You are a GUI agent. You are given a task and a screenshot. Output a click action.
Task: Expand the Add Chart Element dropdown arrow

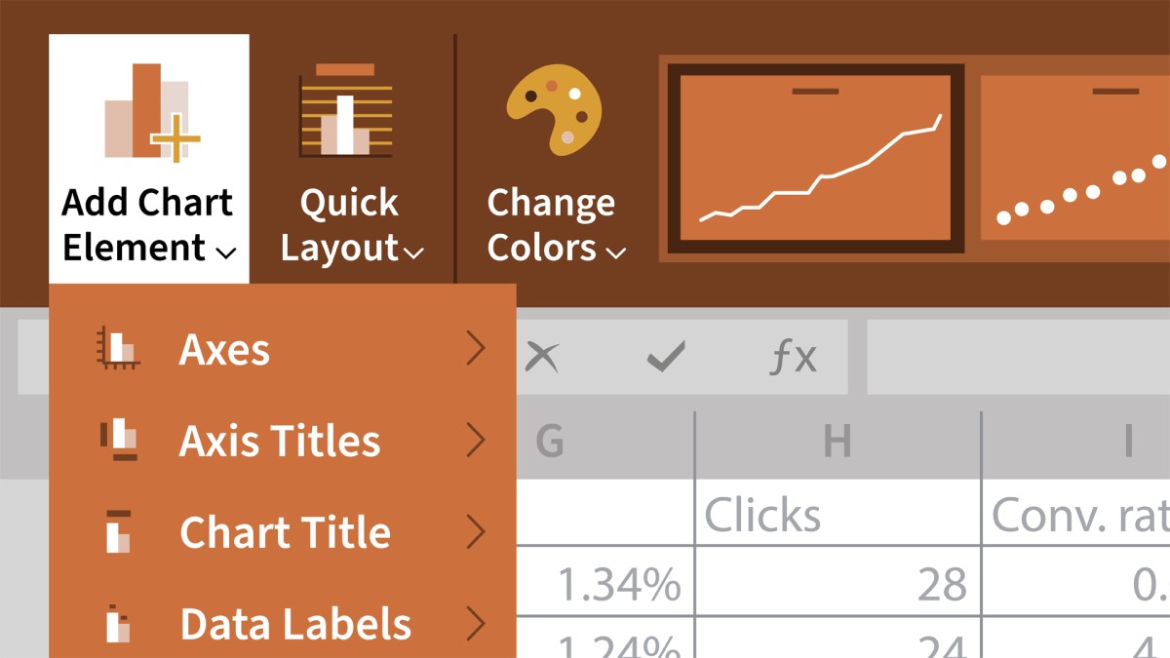point(225,253)
